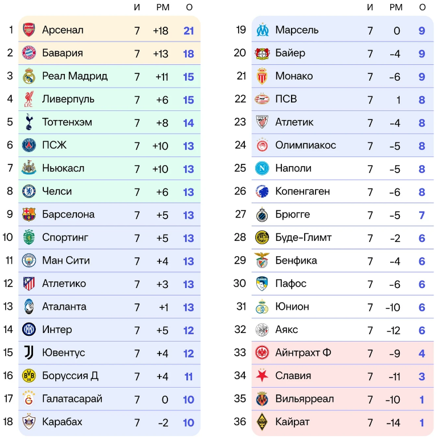
Task: Click the Marseille club logo
Action: click(261, 30)
